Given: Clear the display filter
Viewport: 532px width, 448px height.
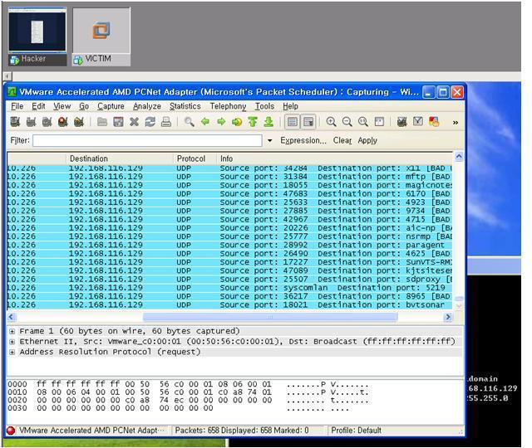Looking at the screenshot, I should point(342,140).
